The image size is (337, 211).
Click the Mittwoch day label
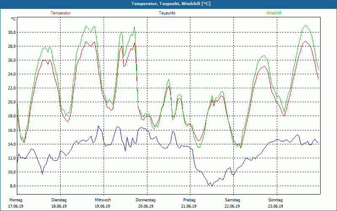103,200
